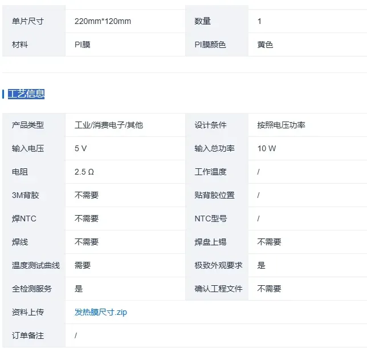Click the 订单备注 label

tap(28, 335)
